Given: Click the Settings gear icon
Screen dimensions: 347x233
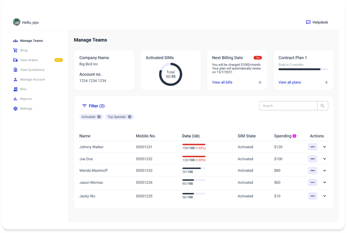Looking at the screenshot, I should (15, 109).
